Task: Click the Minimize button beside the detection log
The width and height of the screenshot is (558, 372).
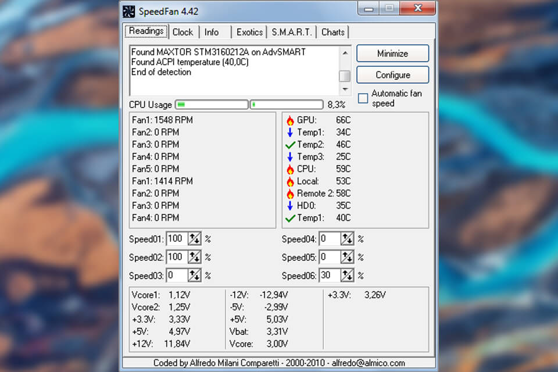Action: 392,53
